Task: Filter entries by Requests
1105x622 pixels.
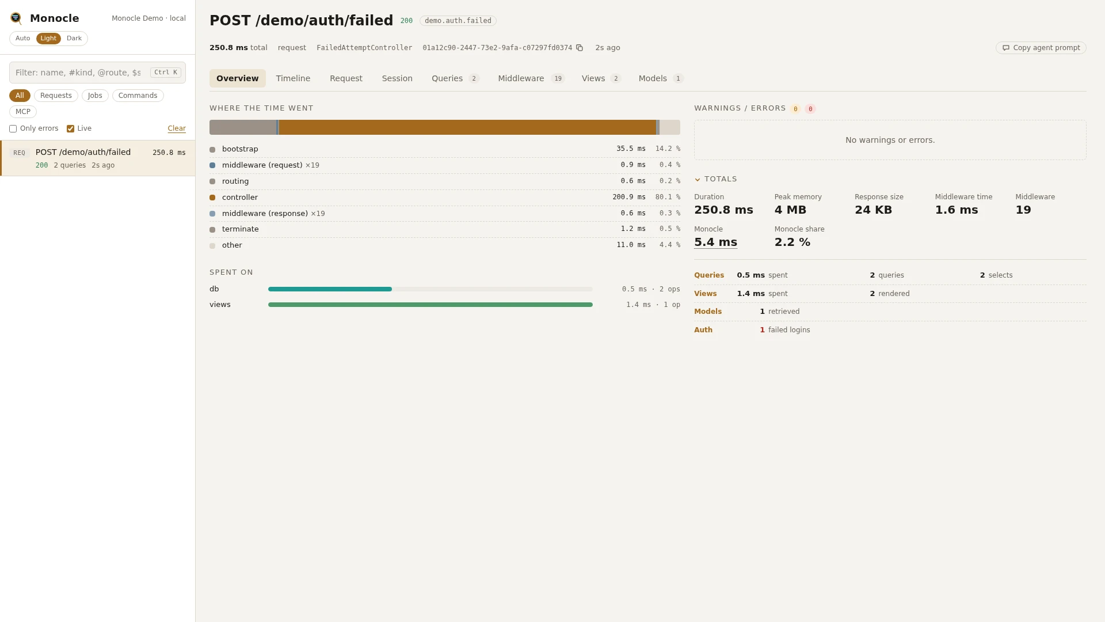Action: [56, 96]
